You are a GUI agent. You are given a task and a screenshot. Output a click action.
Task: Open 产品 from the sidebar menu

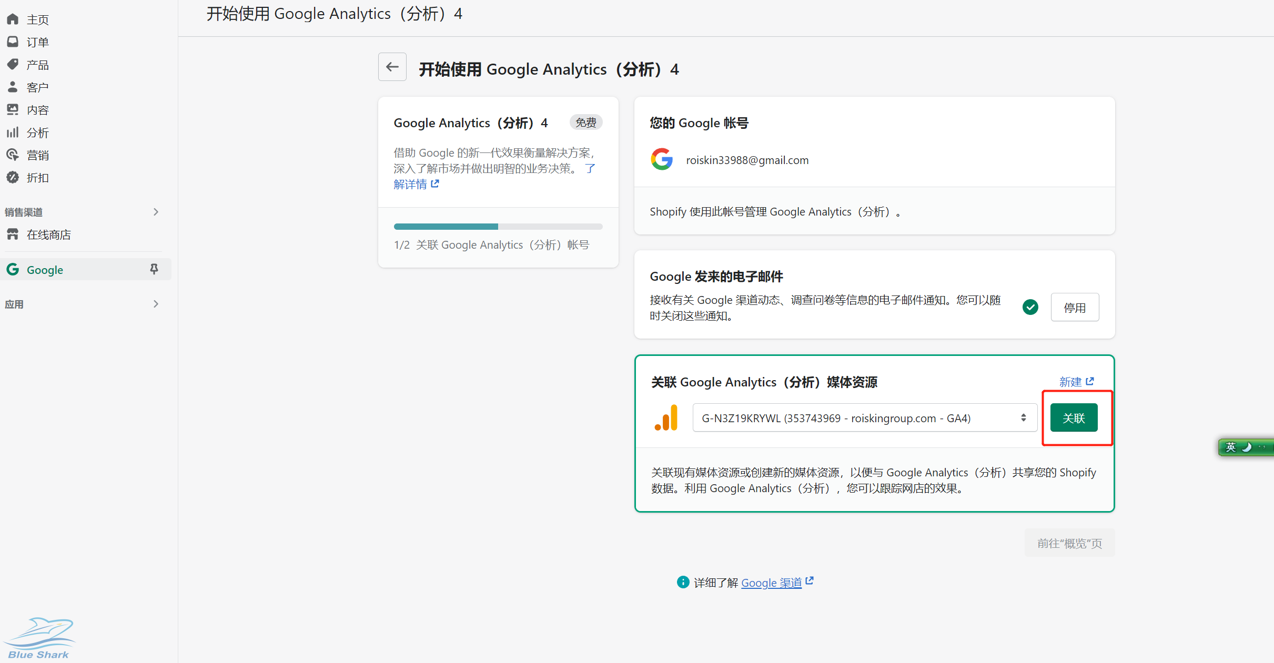coord(37,65)
